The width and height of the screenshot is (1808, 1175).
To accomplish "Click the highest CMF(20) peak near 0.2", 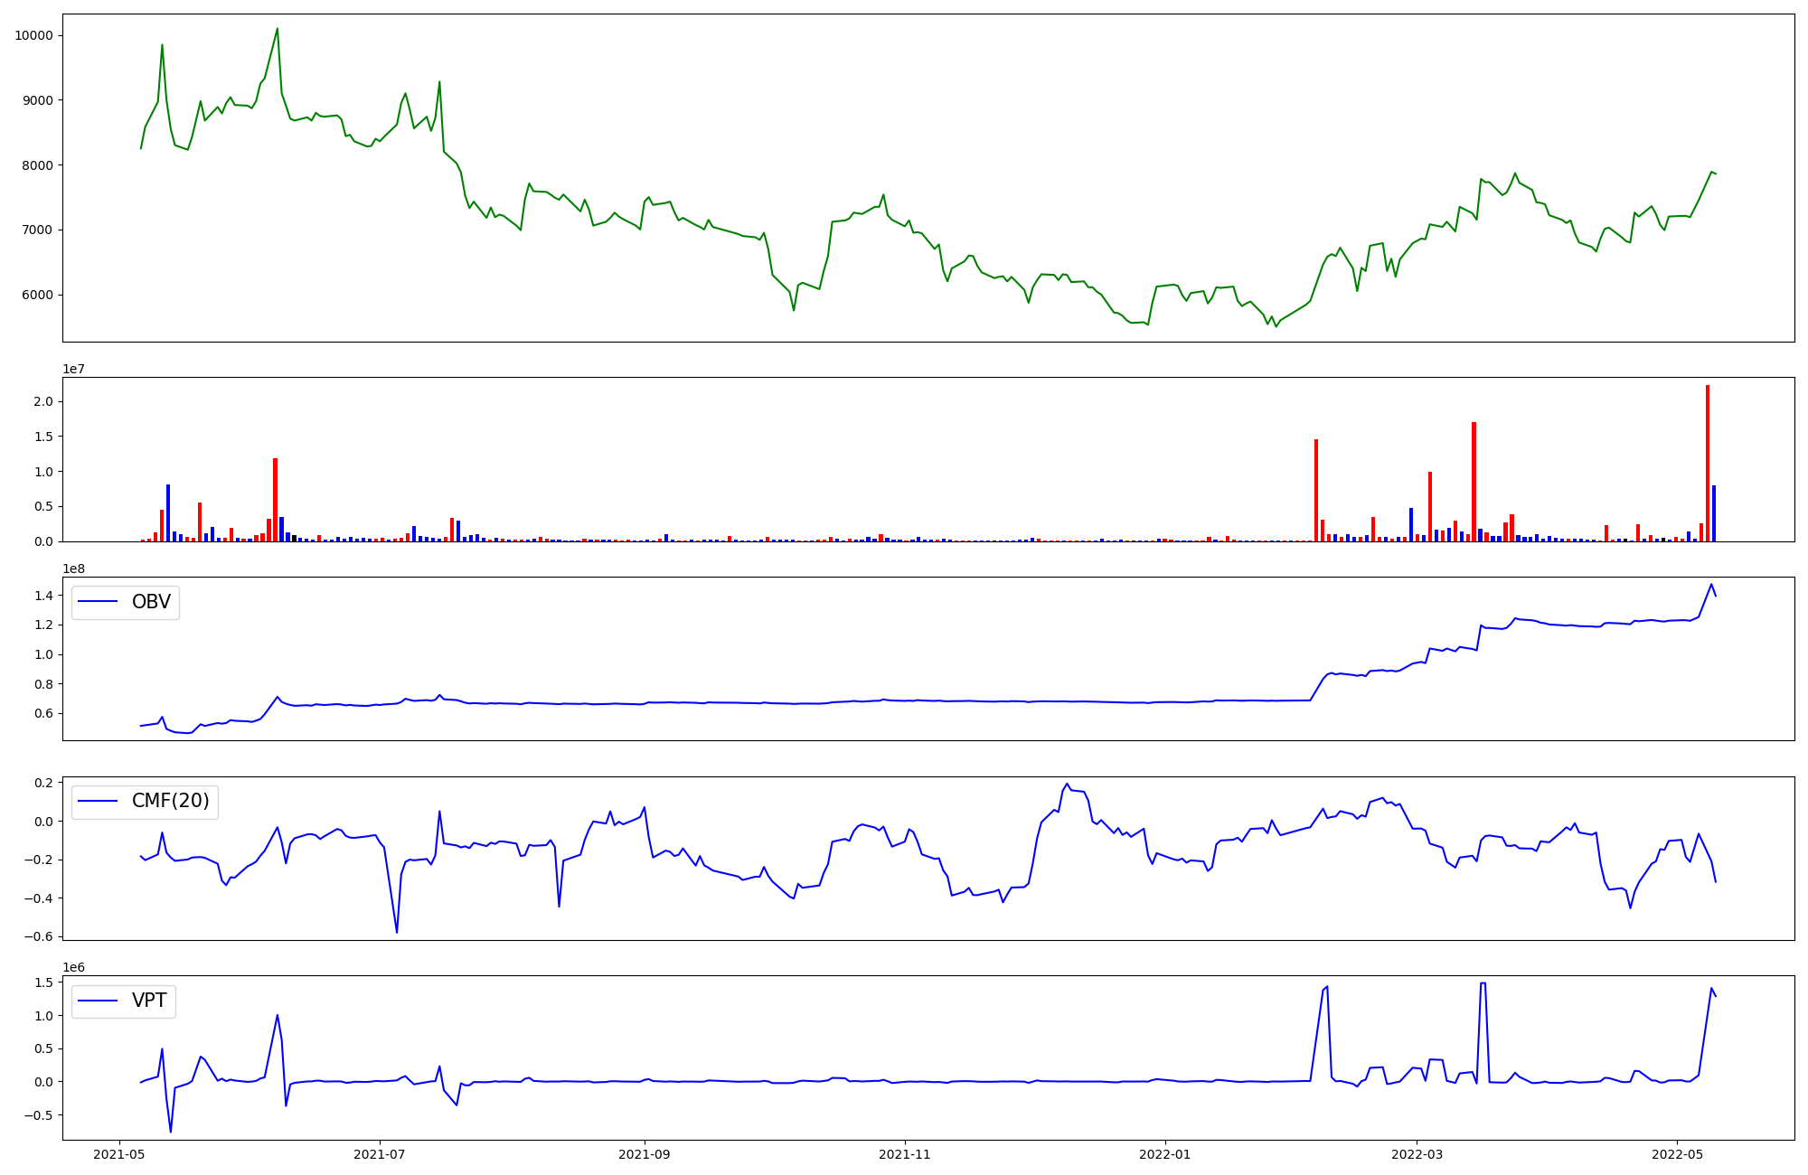I will (1067, 785).
